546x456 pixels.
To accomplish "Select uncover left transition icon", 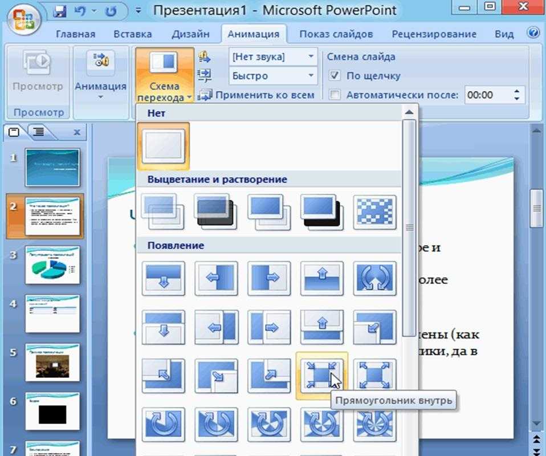I will (x=216, y=327).
